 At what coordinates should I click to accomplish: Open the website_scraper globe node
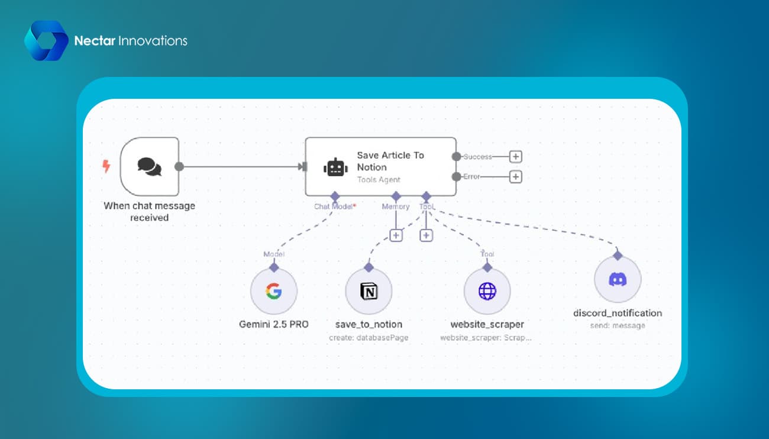[487, 291]
